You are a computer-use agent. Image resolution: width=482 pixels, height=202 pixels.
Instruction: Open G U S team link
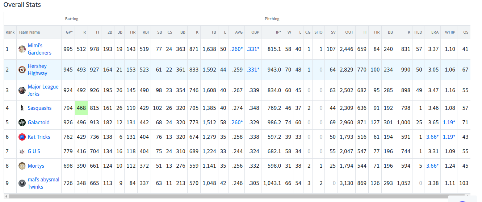point(34,151)
